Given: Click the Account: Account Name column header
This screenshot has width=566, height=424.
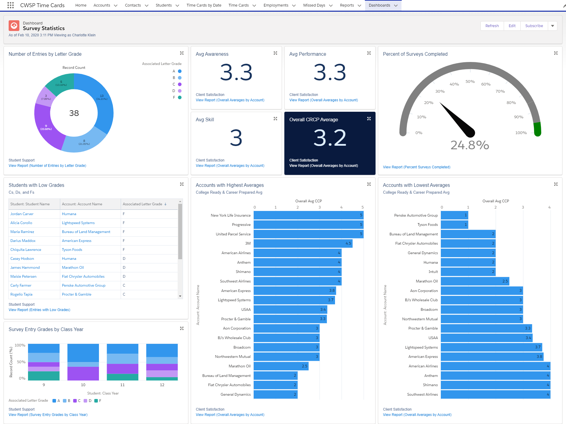Looking at the screenshot, I should pyautogui.click(x=90, y=204).
